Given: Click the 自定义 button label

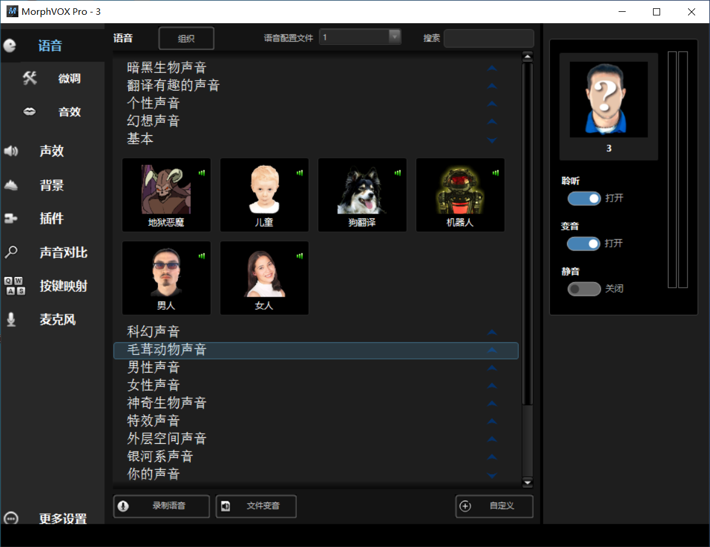Looking at the screenshot, I should pyautogui.click(x=502, y=506).
